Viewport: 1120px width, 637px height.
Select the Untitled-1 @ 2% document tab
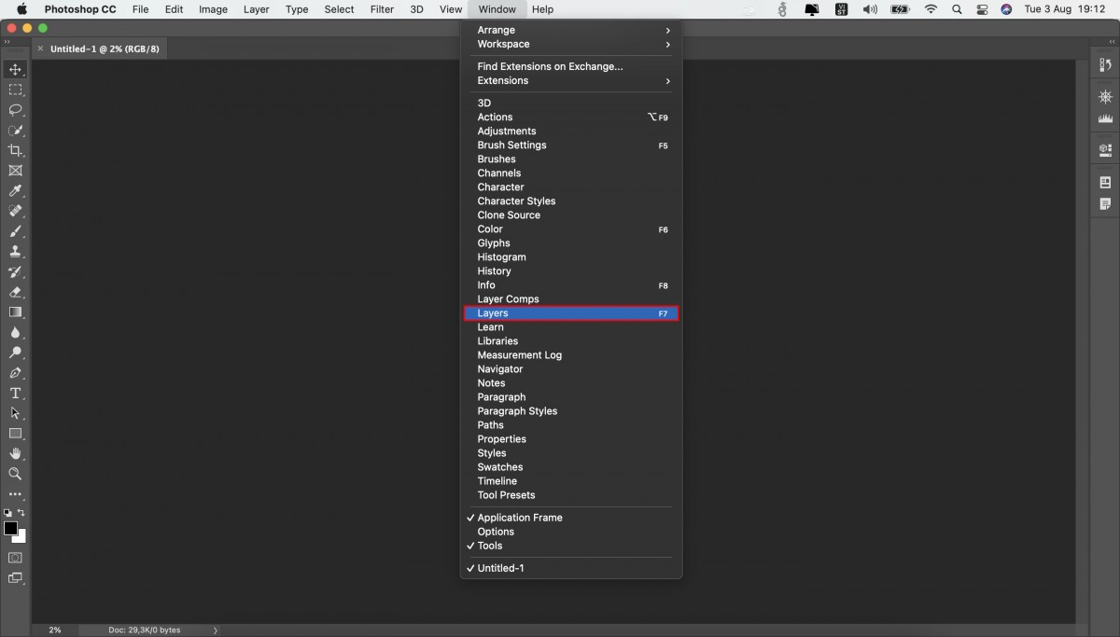105,48
